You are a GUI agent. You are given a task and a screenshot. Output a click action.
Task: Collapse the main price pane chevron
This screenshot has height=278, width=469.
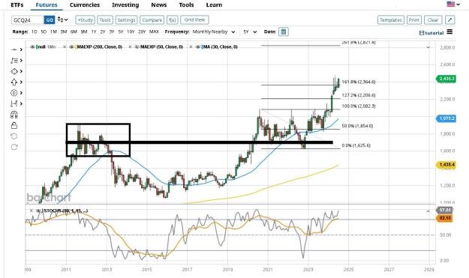428,47
